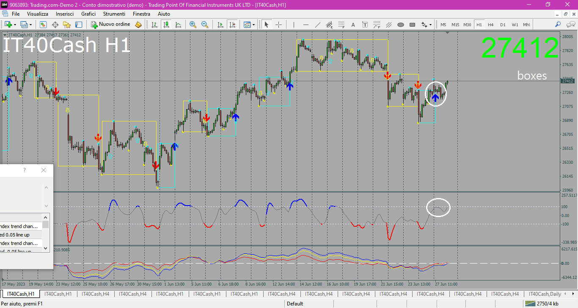Open the Finestra menu
The image size is (578, 308).
pyautogui.click(x=141, y=14)
